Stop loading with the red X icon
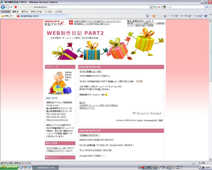The image size is (212, 170). [x=159, y=7]
